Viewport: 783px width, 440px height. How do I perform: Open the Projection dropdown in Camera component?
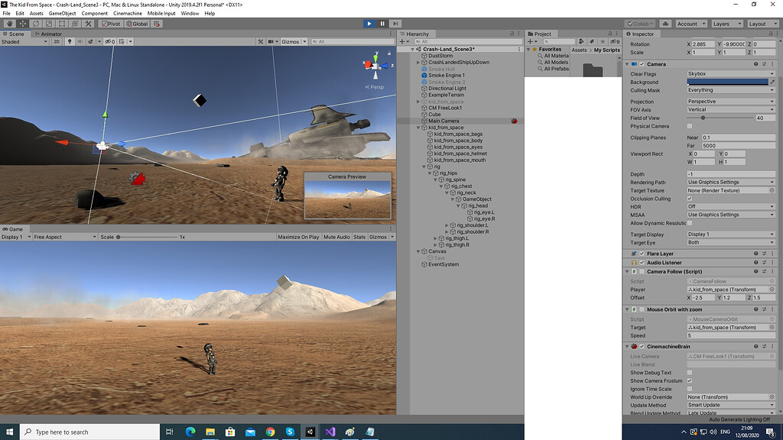click(730, 102)
